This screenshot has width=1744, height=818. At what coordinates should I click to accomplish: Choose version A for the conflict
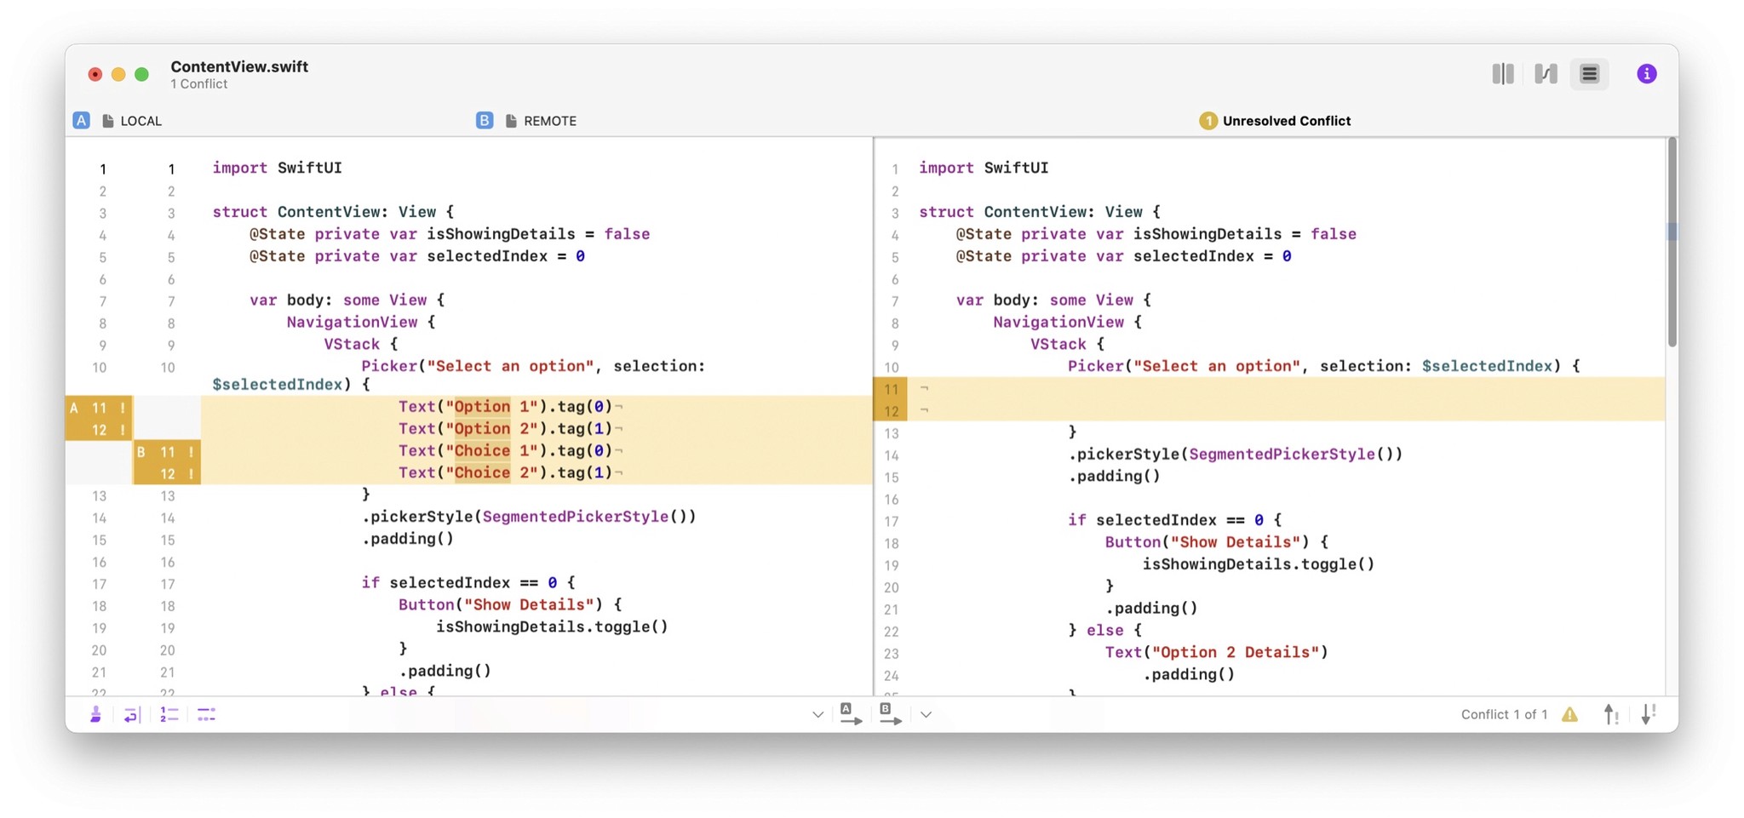tap(851, 714)
